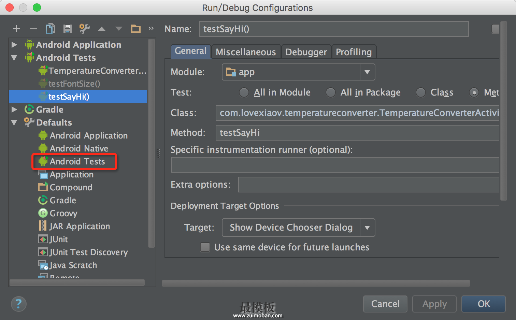Click OK button
The image size is (516, 320).
(484, 304)
